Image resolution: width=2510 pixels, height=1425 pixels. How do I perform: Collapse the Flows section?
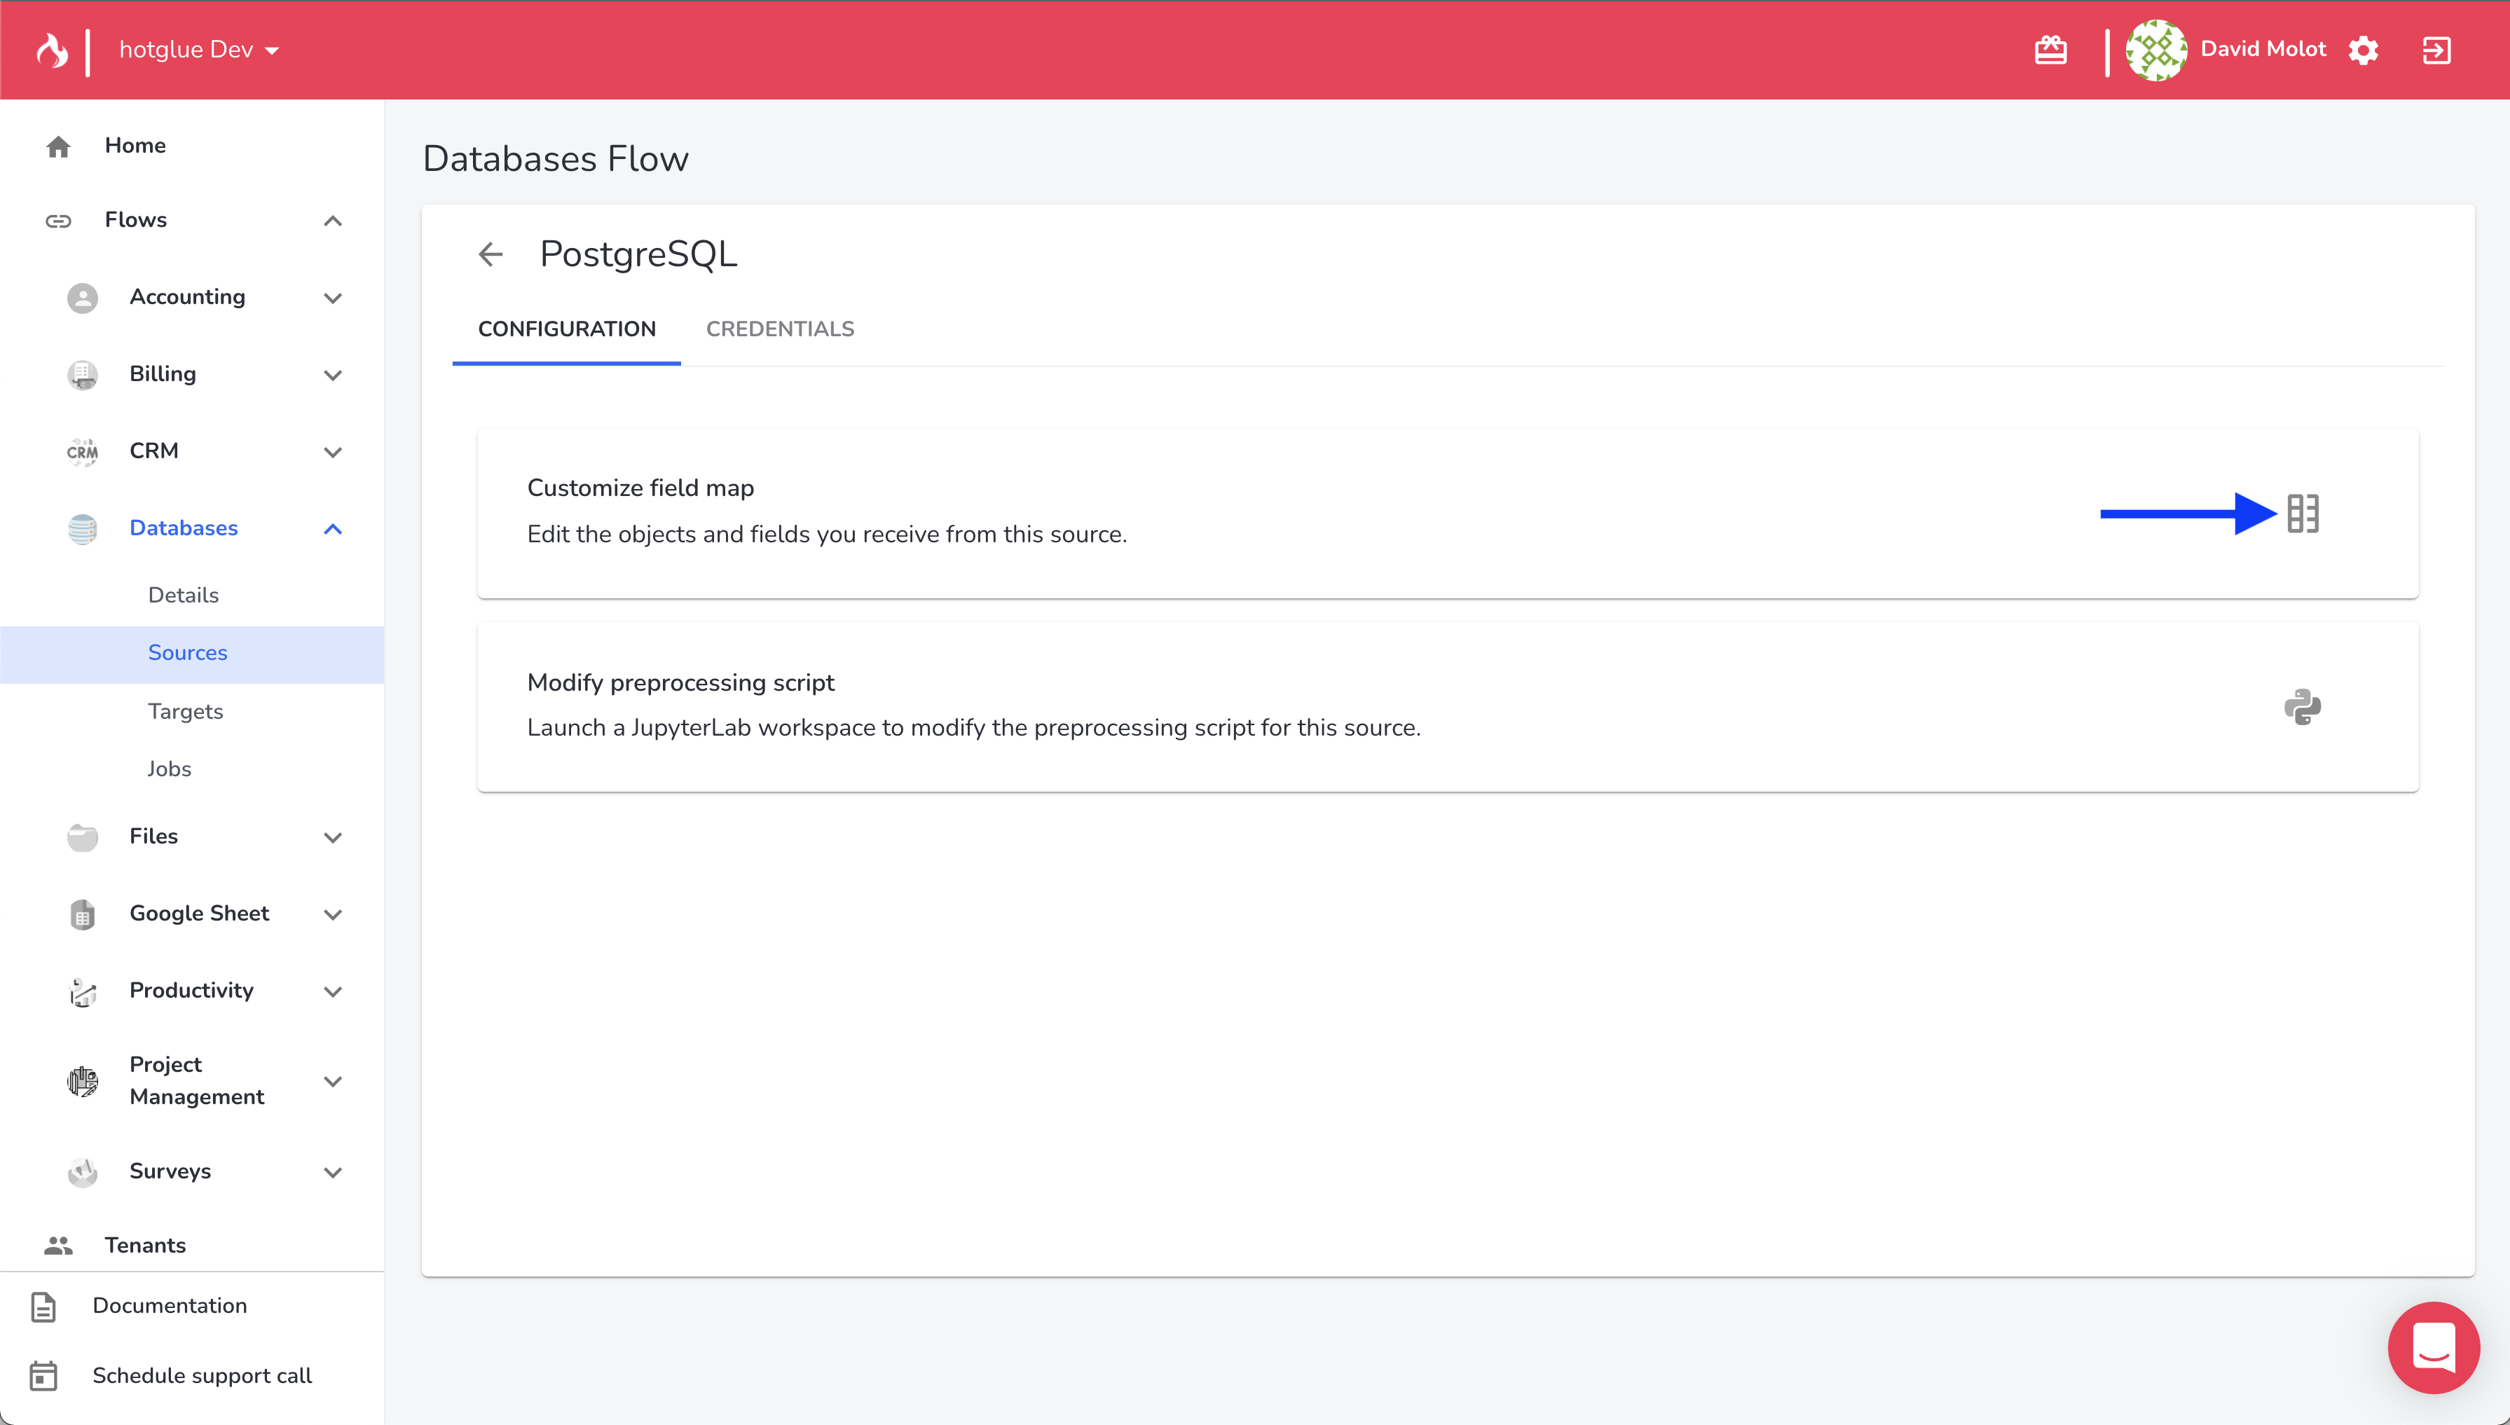(333, 220)
